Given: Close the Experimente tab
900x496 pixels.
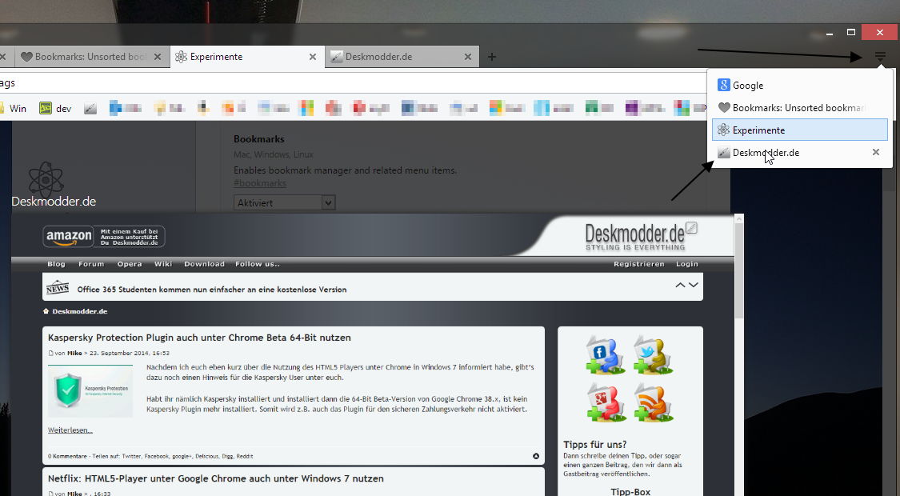Looking at the screenshot, I should click(x=312, y=57).
